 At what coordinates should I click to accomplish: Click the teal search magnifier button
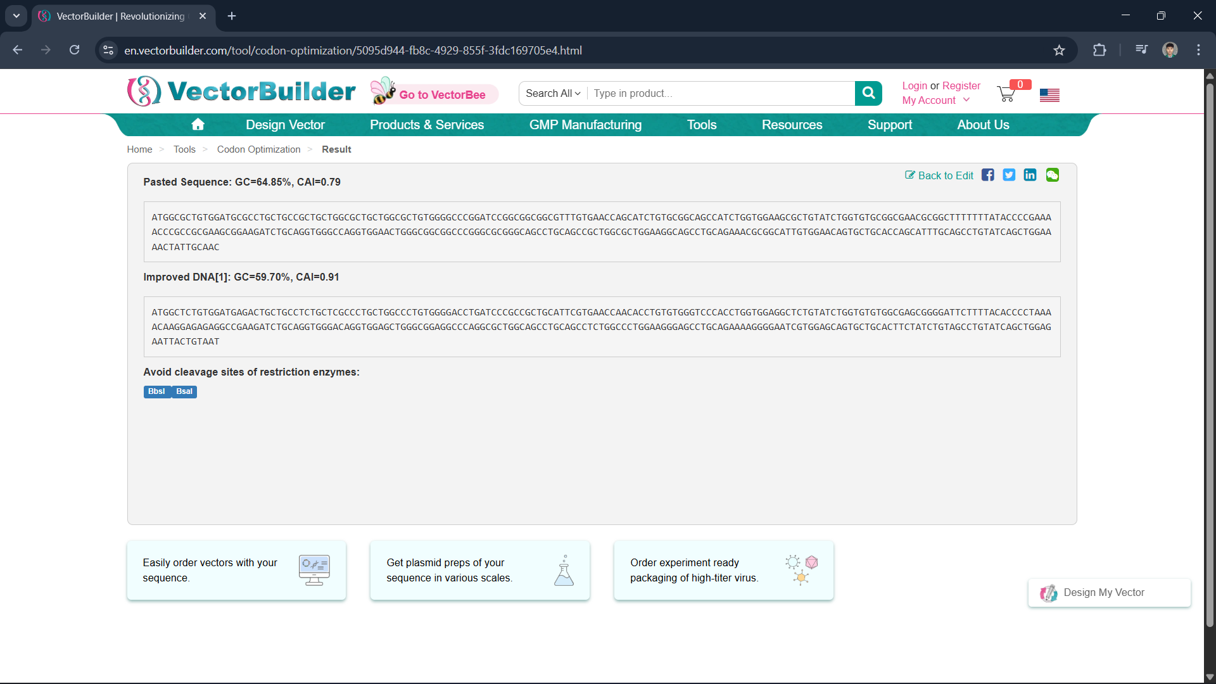[x=868, y=93]
